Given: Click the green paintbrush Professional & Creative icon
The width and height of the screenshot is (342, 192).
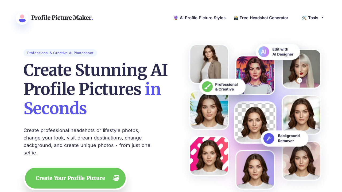Looking at the screenshot, I should point(207,87).
